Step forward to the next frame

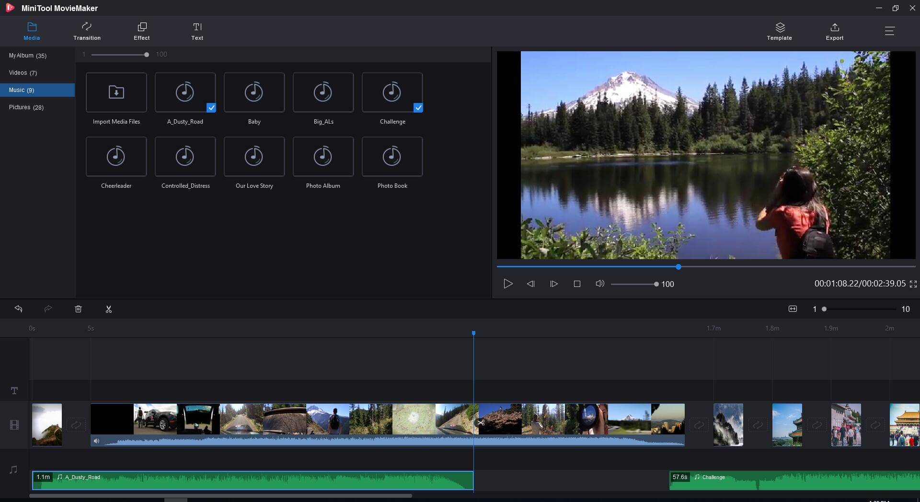tap(553, 284)
